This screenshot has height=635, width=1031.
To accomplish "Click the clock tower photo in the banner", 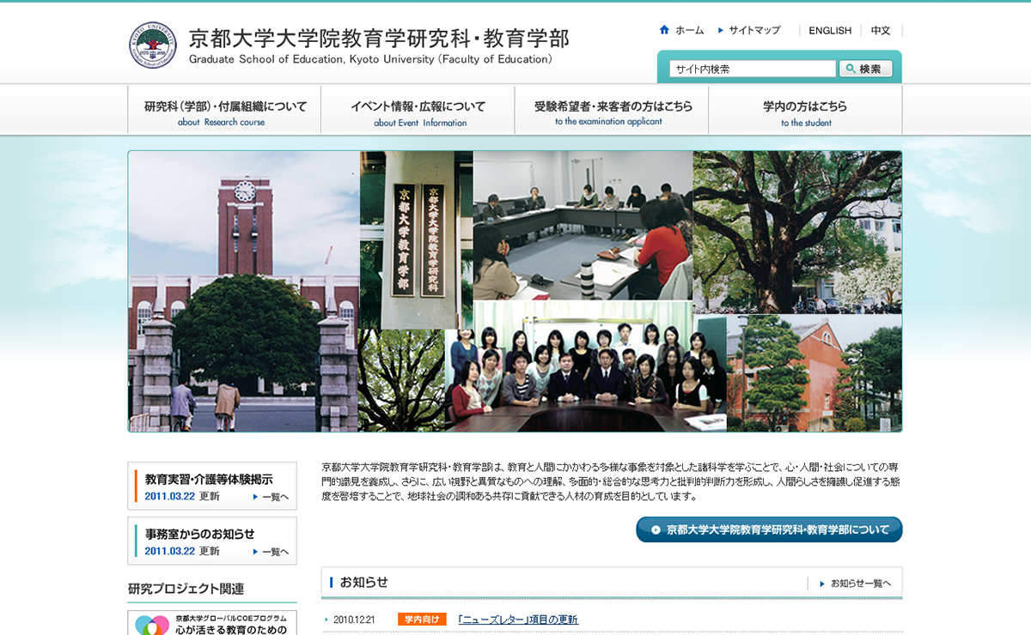I will 244,292.
